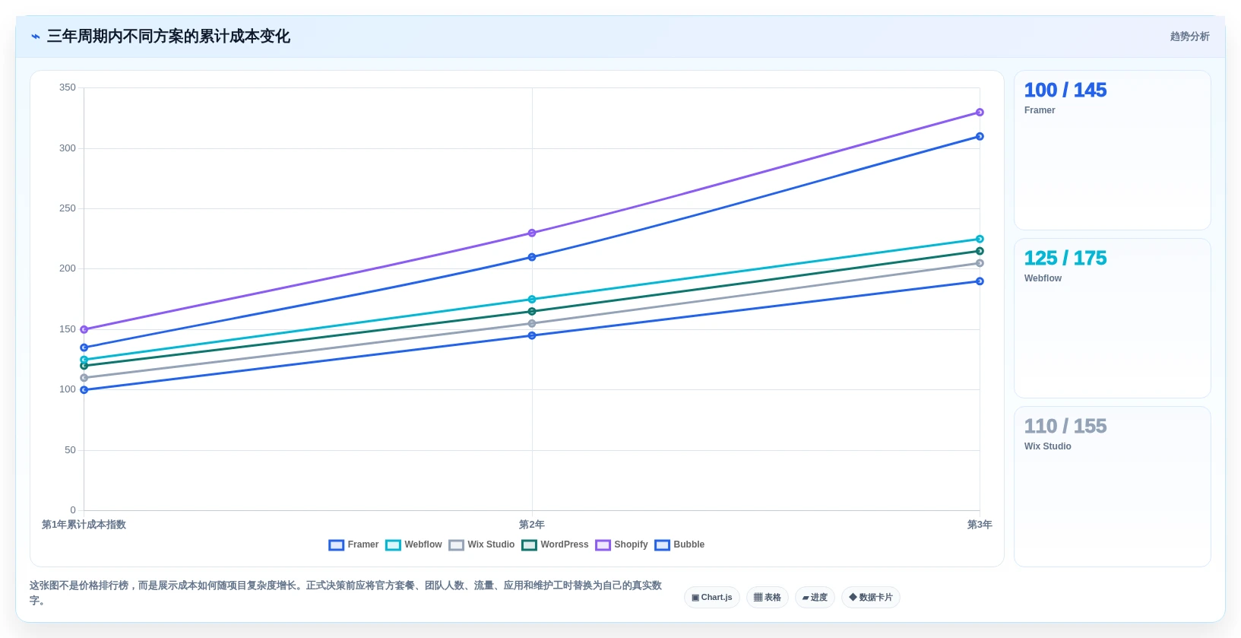Toggle the Framer legend series
1241x638 pixels.
pos(353,544)
